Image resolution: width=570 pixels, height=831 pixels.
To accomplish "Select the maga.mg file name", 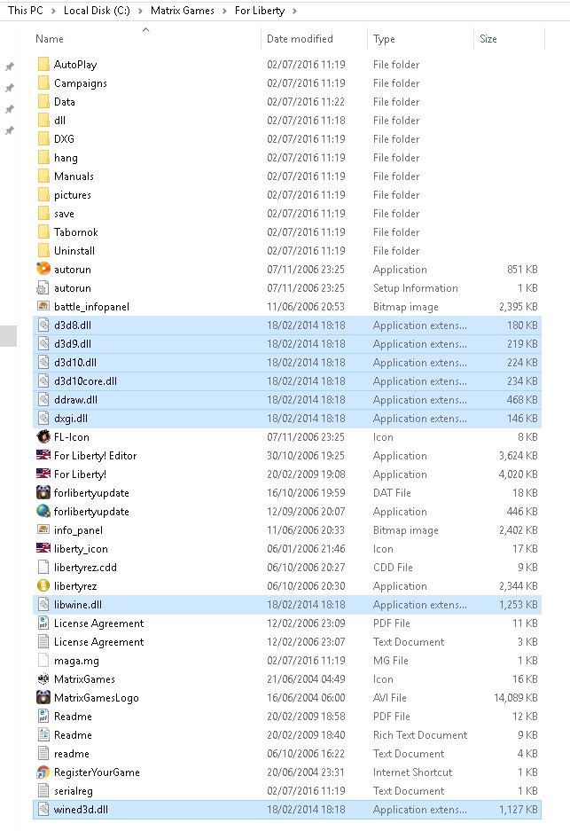I will (x=76, y=661).
